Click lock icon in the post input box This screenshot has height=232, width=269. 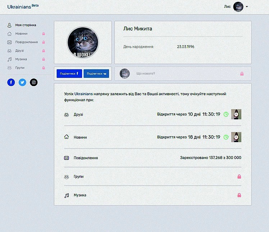pyautogui.click(x=242, y=74)
